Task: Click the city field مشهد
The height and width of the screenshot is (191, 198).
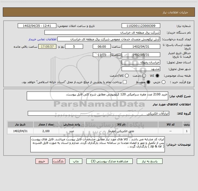Action: (x=141, y=69)
